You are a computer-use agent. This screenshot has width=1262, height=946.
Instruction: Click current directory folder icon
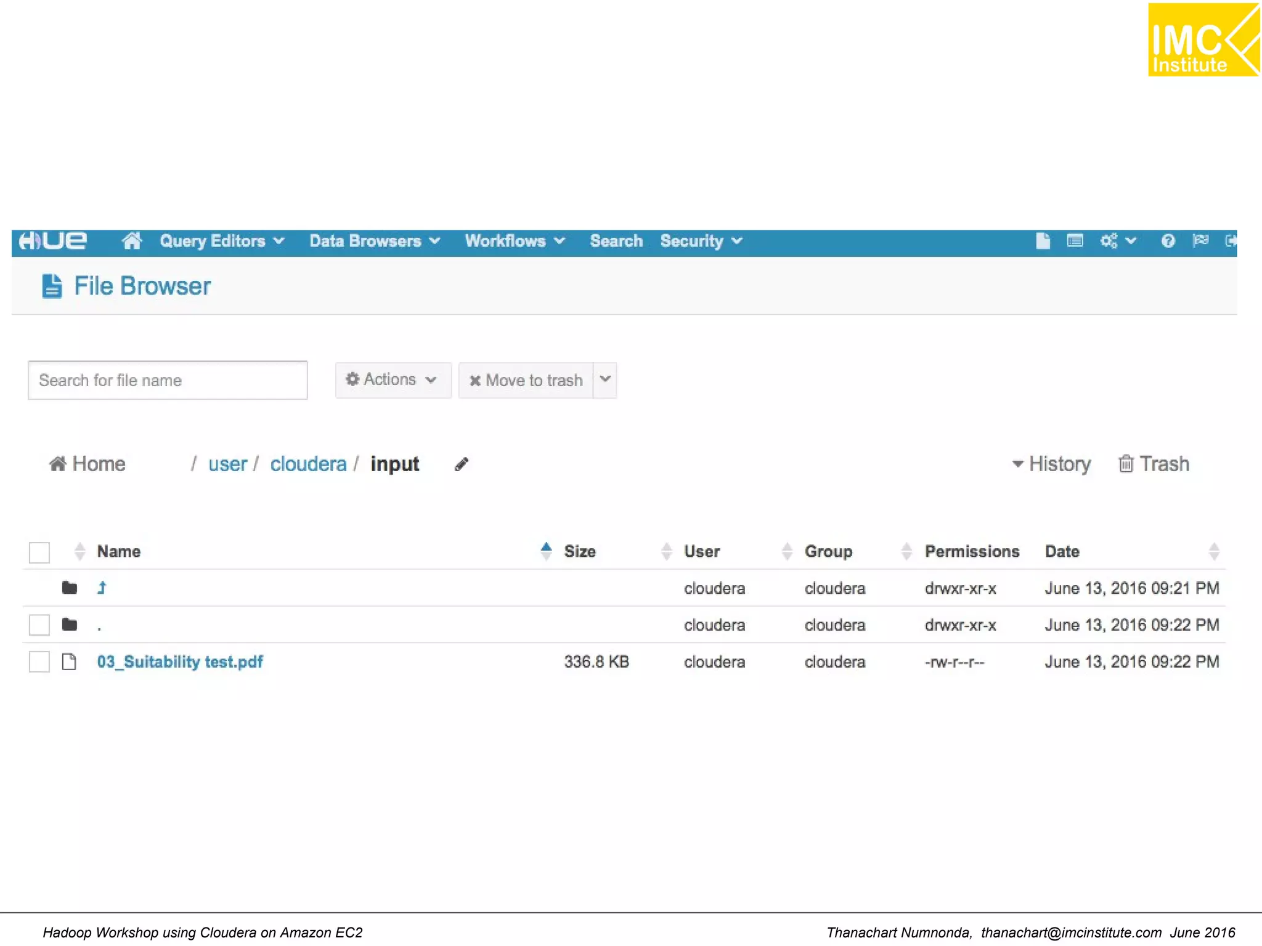70,625
